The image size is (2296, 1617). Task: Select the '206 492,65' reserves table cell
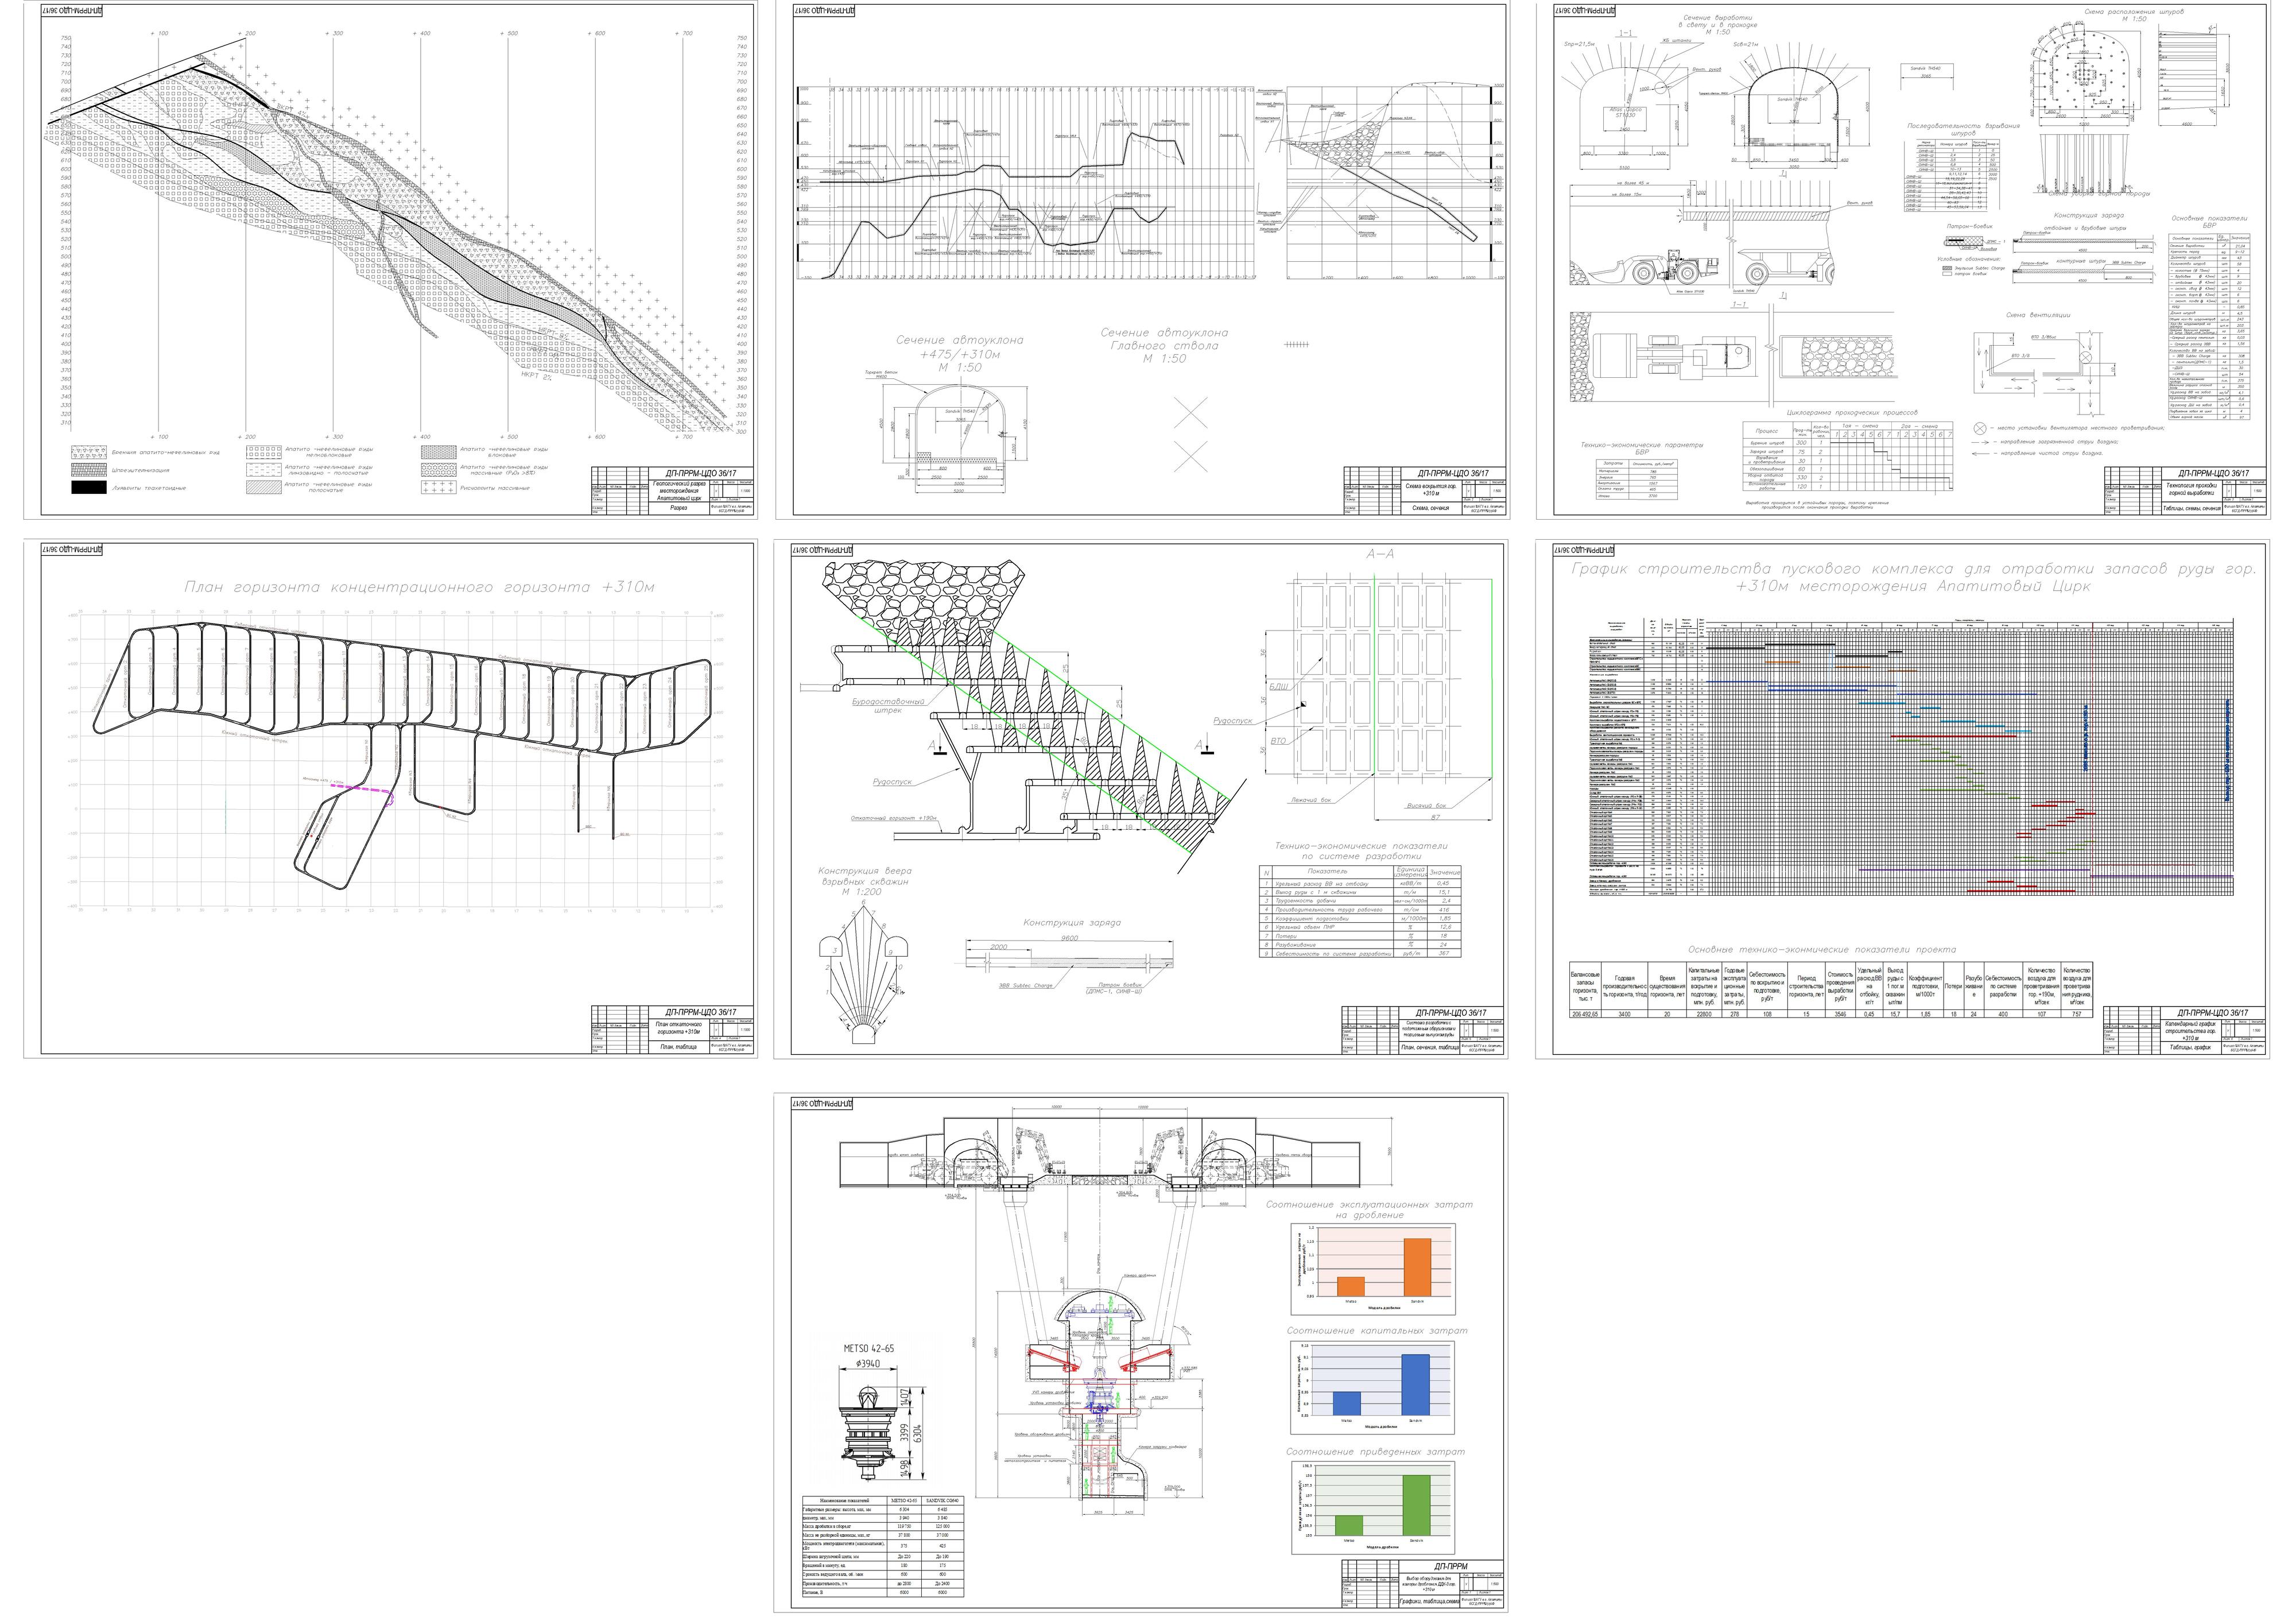(x=1585, y=1013)
